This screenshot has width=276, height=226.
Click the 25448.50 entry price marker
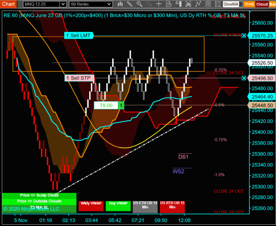click(262, 105)
